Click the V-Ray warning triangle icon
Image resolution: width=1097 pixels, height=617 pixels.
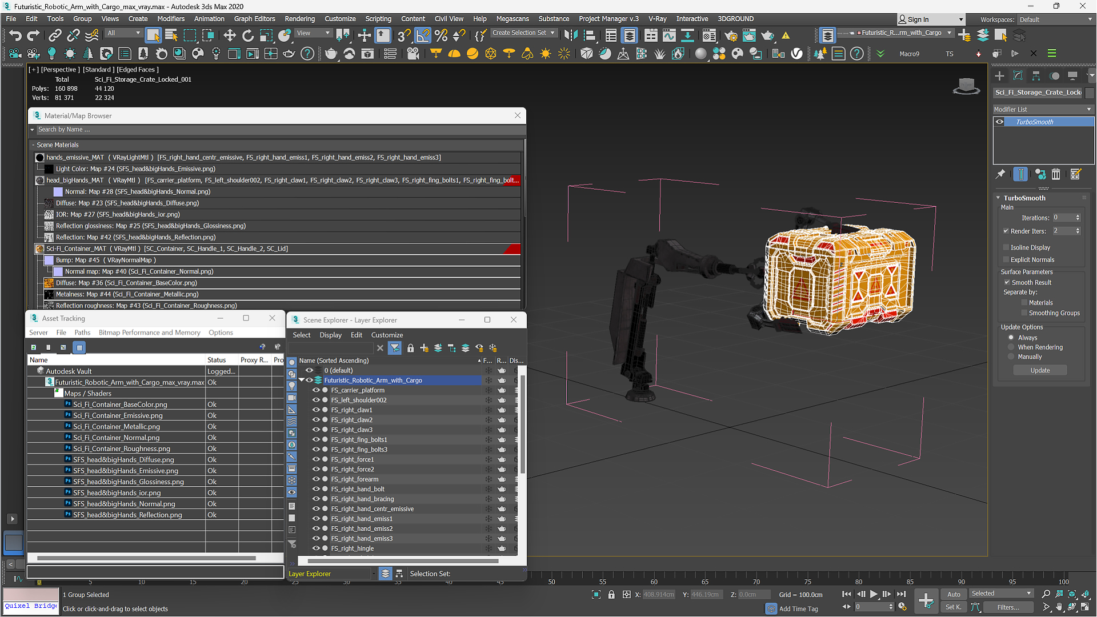pos(786,35)
